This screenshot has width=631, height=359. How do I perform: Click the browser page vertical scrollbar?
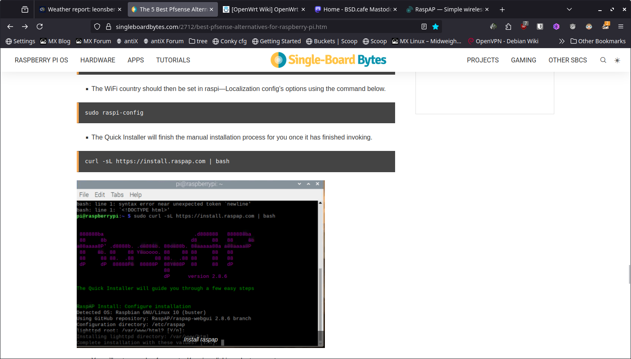pos(629,274)
